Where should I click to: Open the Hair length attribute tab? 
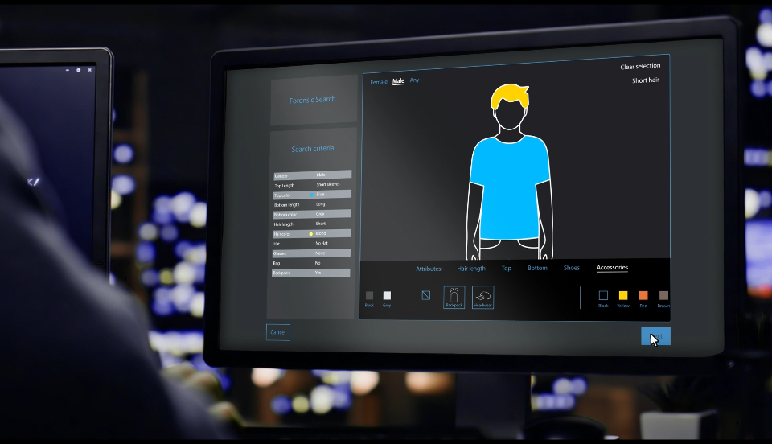tap(471, 269)
